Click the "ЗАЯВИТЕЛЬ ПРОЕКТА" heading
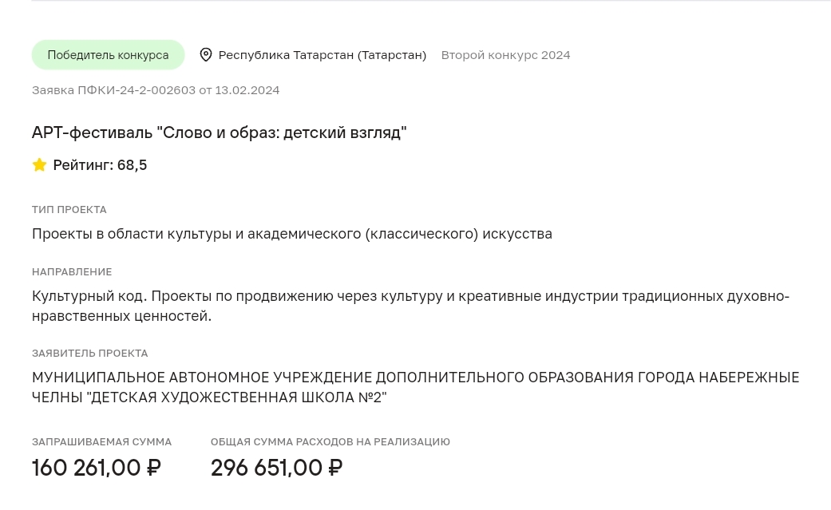The width and height of the screenshot is (831, 510). (89, 353)
